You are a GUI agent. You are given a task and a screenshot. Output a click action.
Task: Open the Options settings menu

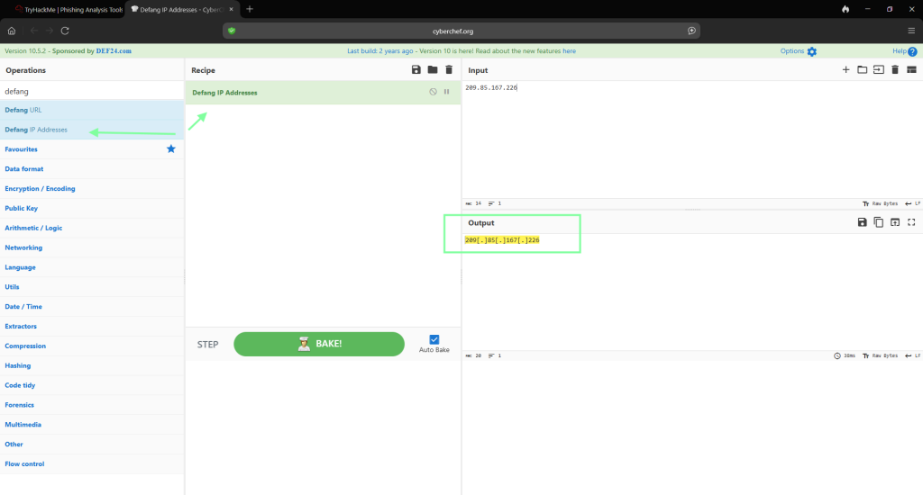click(x=799, y=51)
